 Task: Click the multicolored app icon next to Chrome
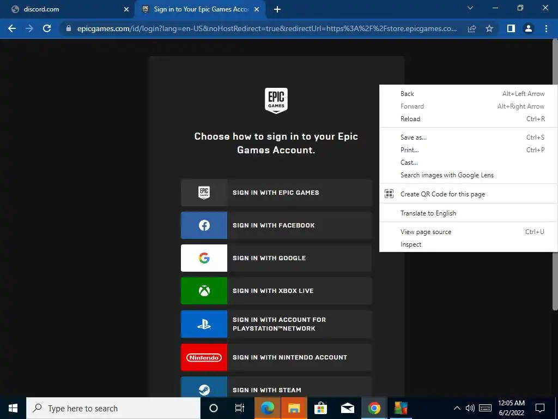[401, 408]
